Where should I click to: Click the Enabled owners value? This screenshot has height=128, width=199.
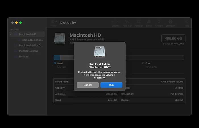click(179, 88)
